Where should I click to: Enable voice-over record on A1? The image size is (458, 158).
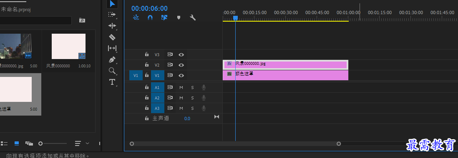click(x=204, y=87)
